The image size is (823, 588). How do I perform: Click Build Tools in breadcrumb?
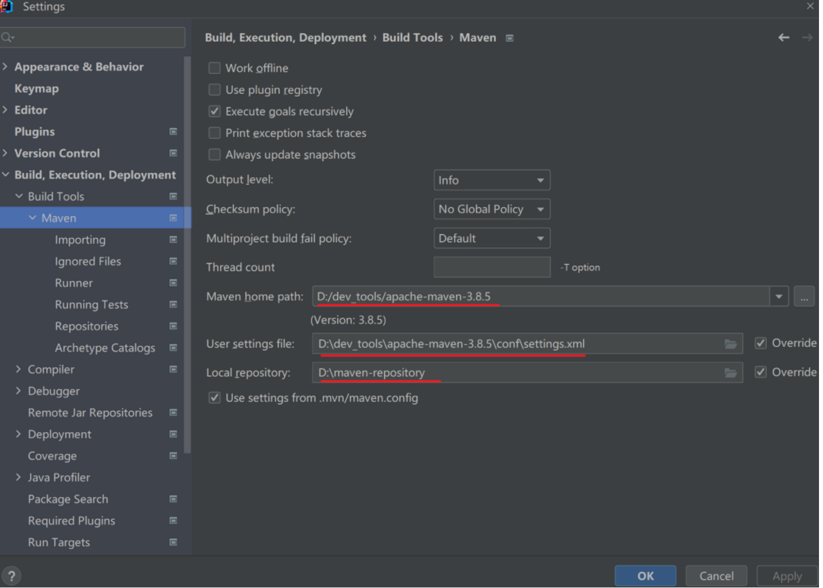[412, 38]
